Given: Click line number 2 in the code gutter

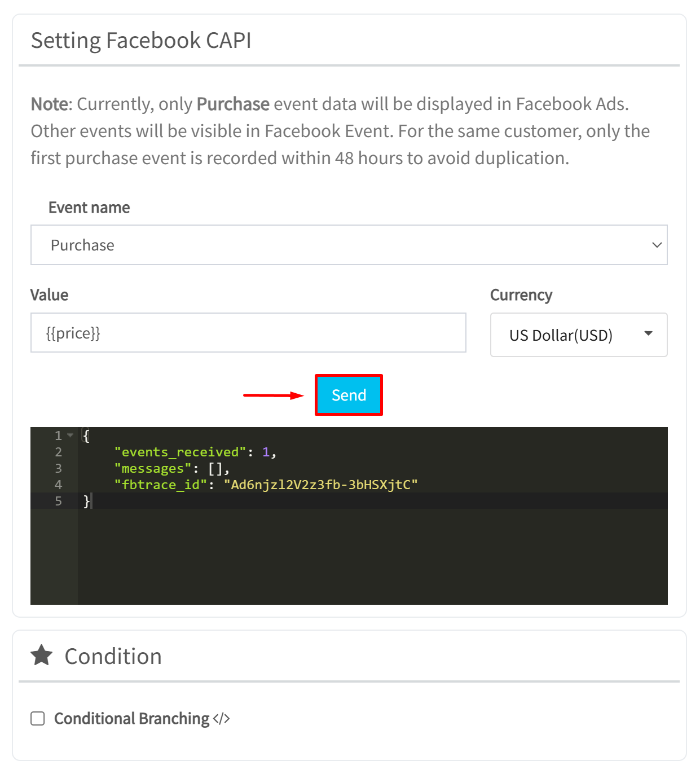Looking at the screenshot, I should point(58,452).
